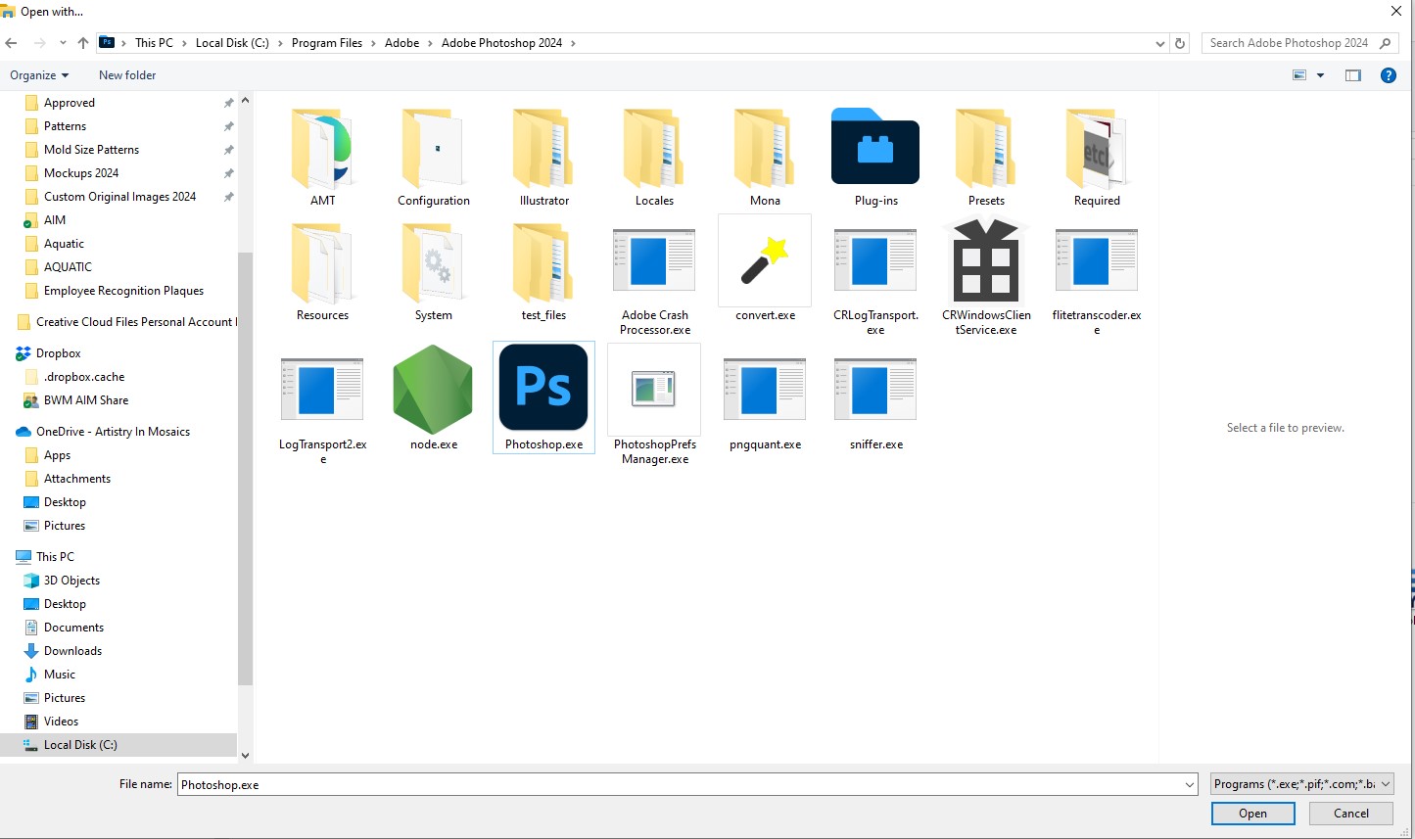
Task: Create a New folder
Action: [126, 74]
